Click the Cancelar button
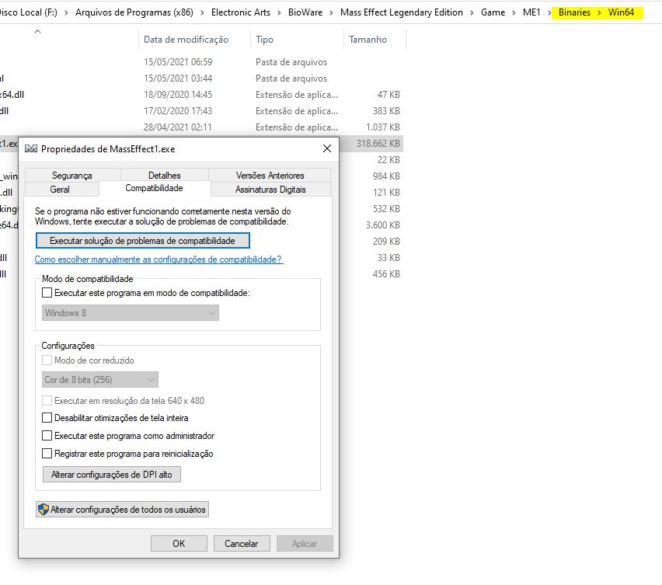Screen dimensions: 662x585 click(x=242, y=544)
